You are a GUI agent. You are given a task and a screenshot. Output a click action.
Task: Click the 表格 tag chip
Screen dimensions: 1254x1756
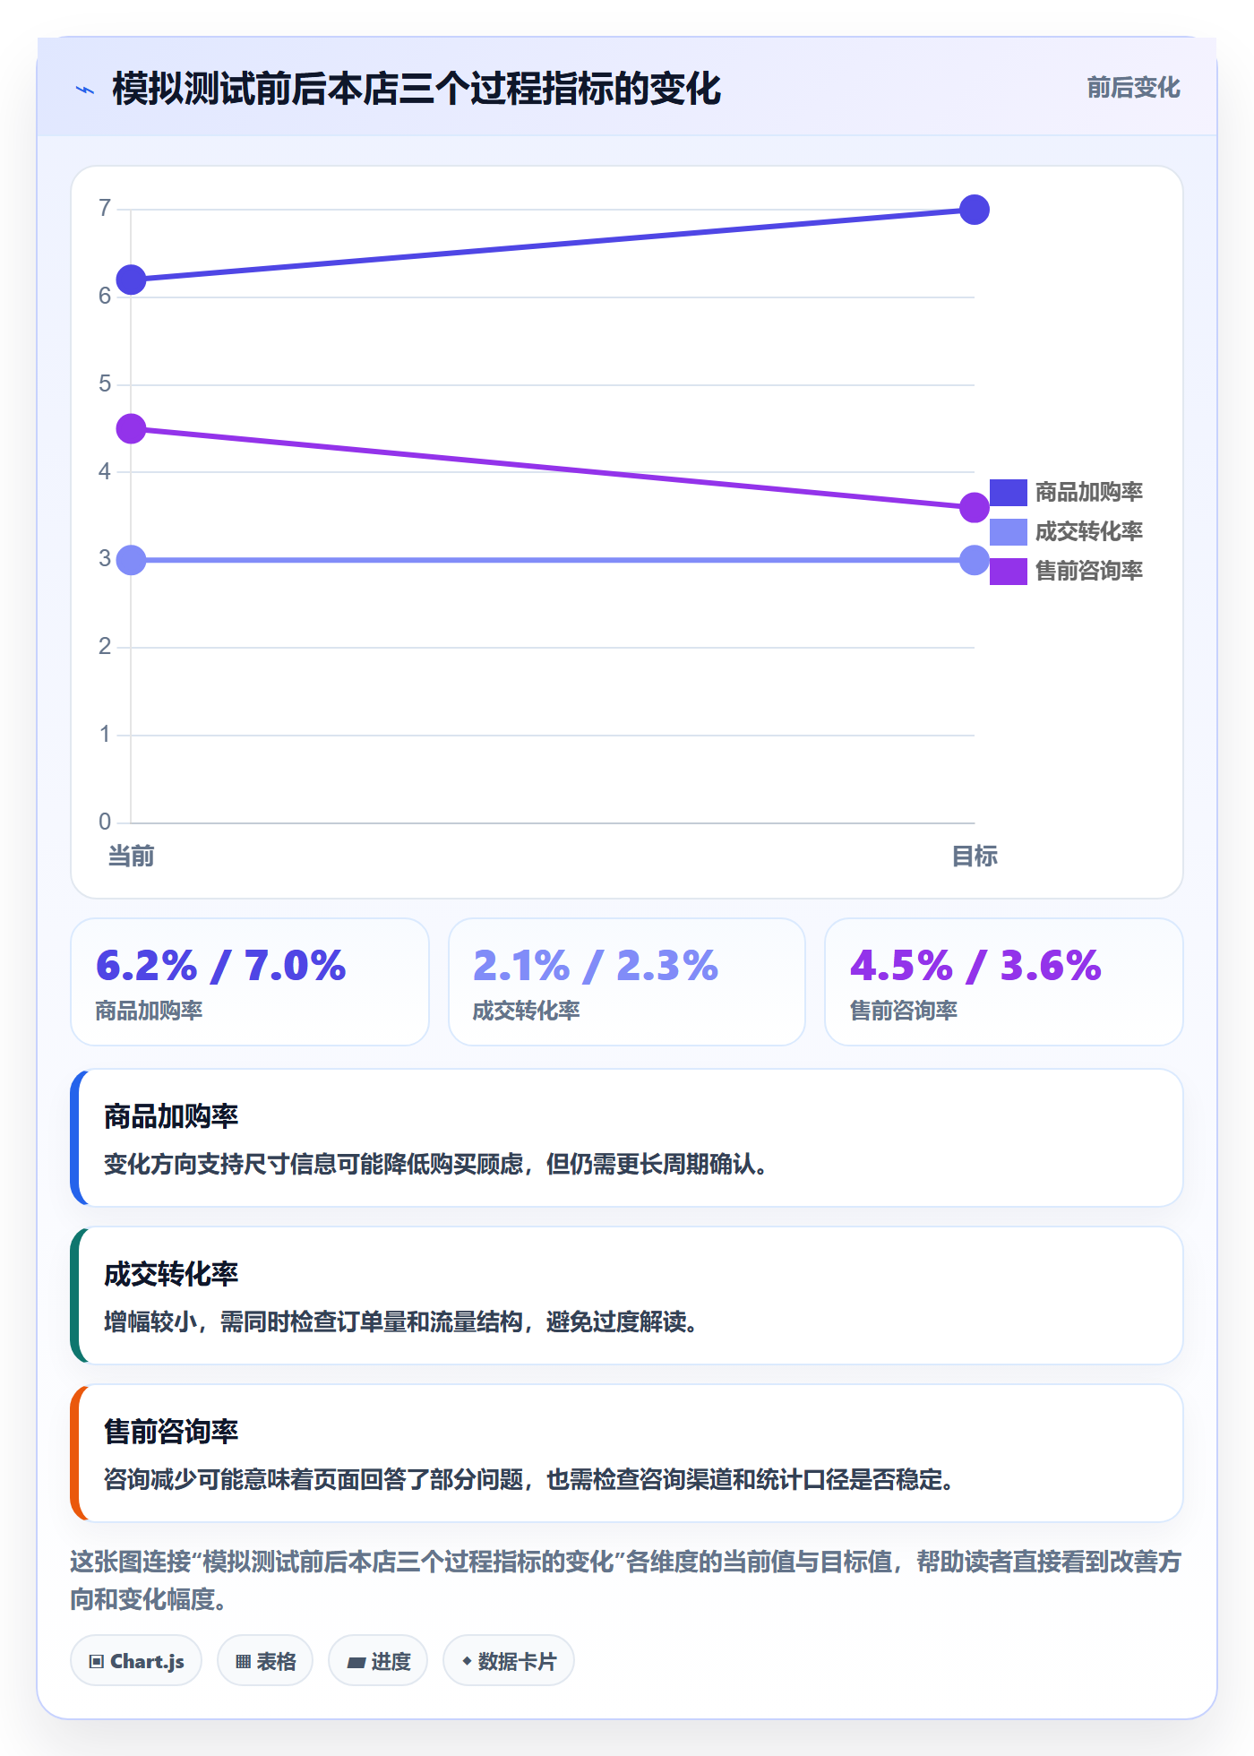(x=265, y=1661)
